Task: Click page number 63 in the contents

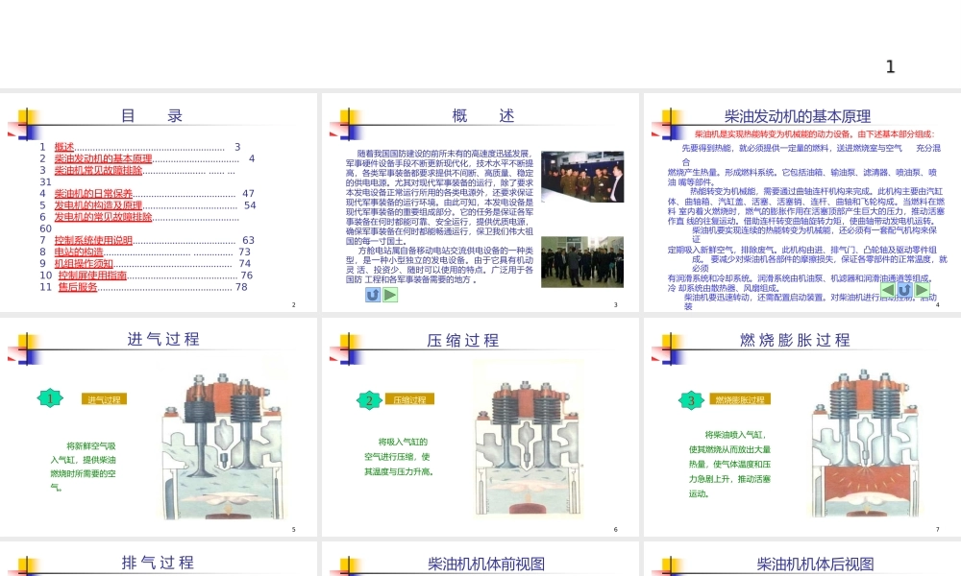Action: click(x=248, y=240)
